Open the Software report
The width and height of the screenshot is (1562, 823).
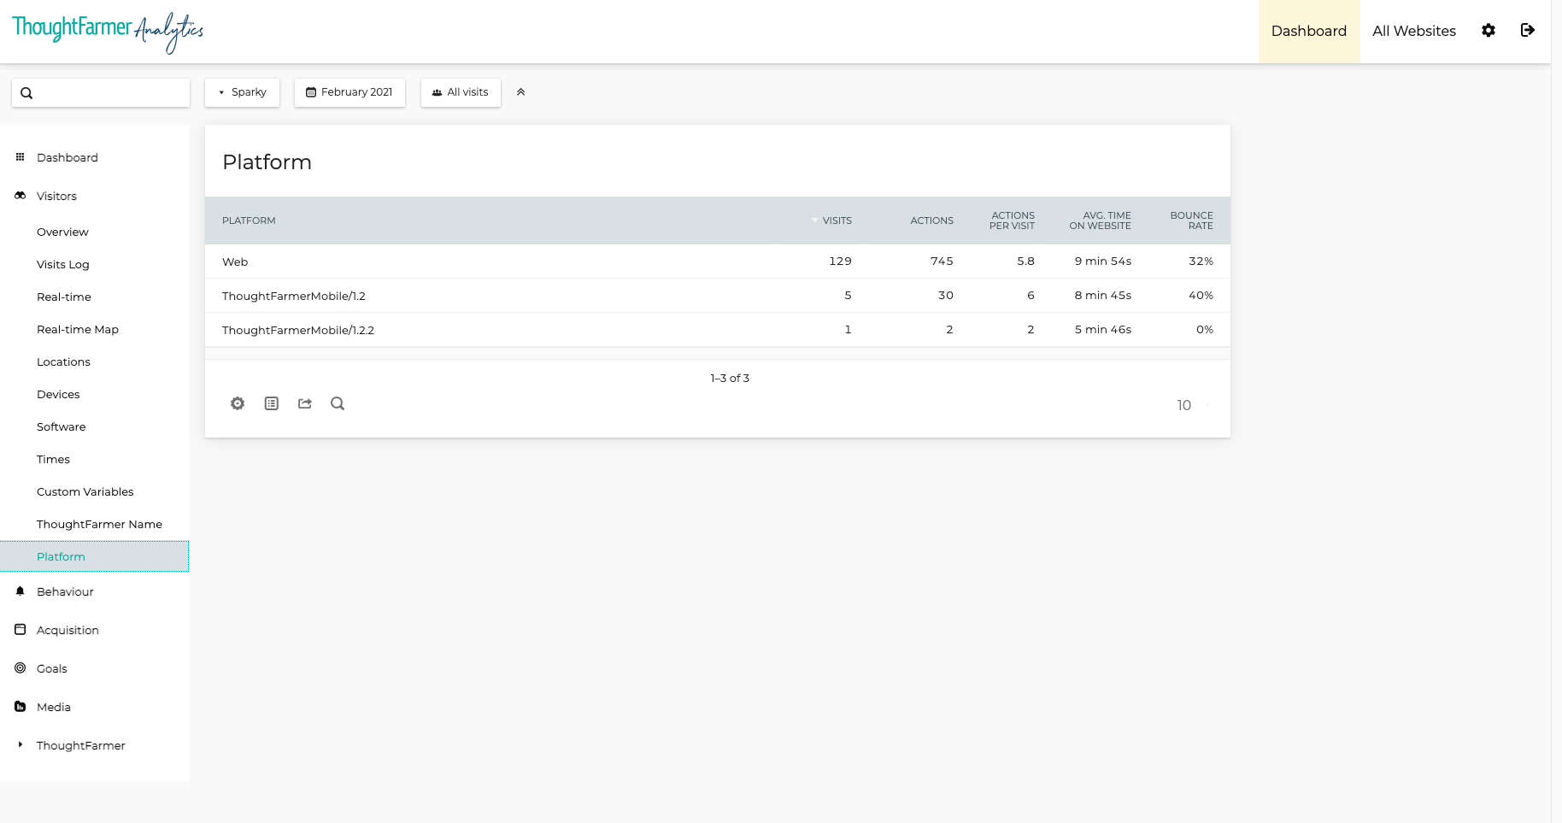point(62,427)
